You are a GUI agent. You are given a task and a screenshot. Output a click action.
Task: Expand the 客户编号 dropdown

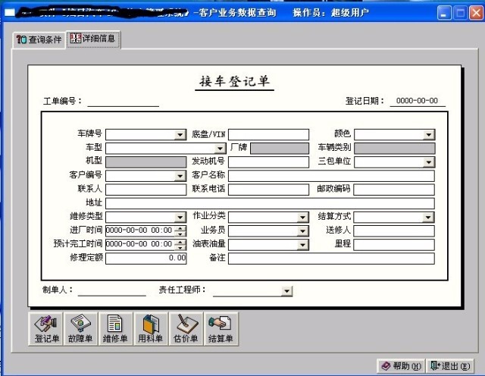(180, 176)
